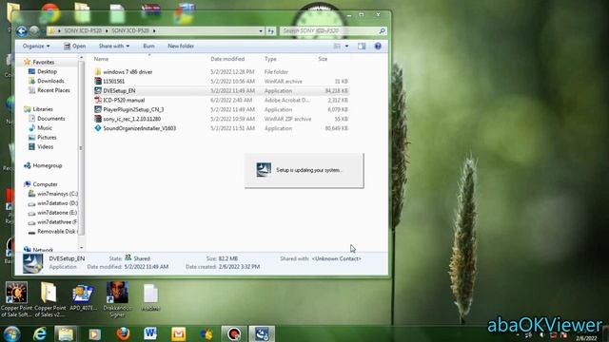Click the DVESetup_EN date created value

239,267
